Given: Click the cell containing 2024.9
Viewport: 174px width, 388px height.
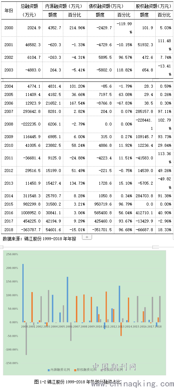Looking at the screenshot, I should click(29, 28).
